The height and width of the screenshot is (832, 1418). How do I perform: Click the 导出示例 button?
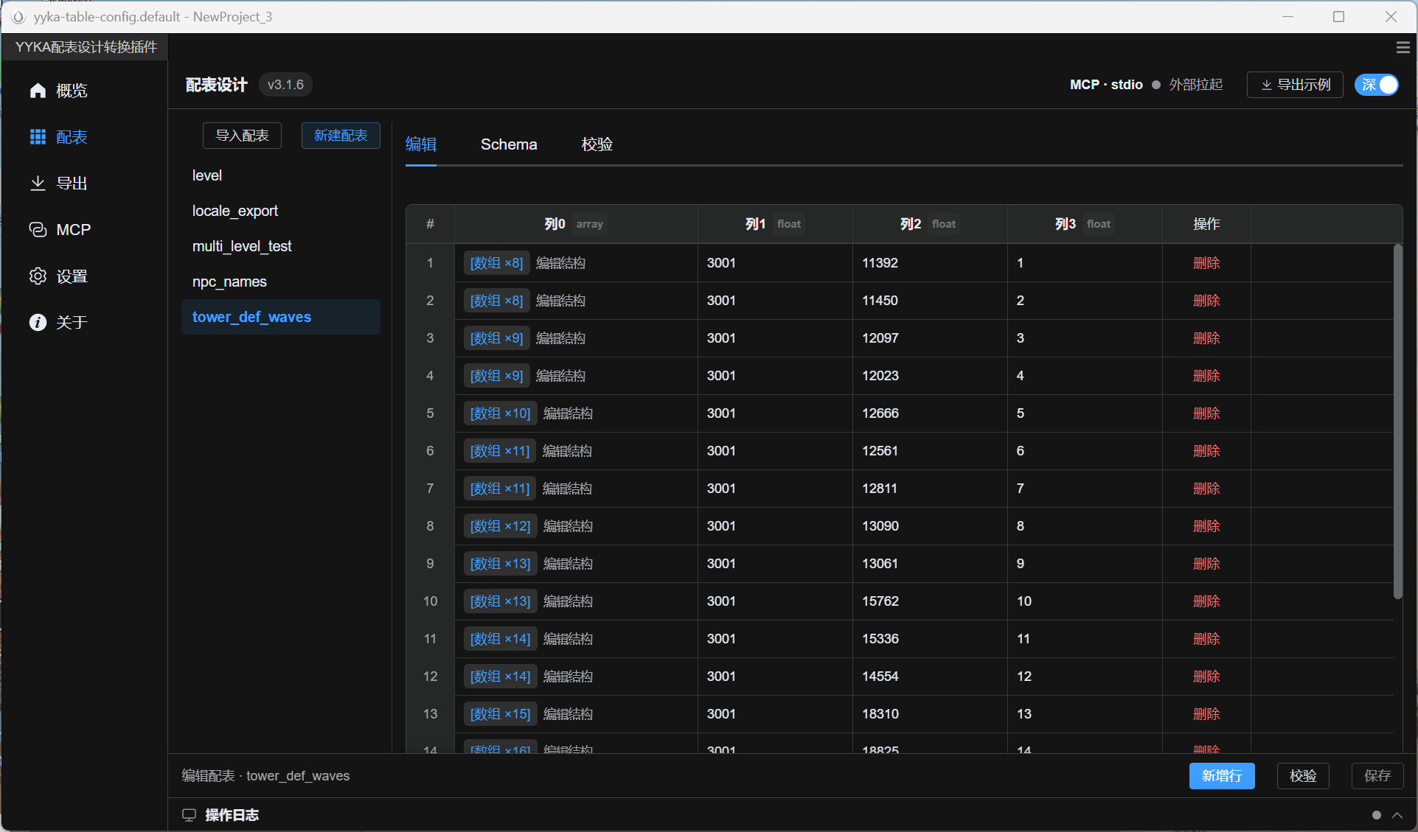pos(1295,85)
